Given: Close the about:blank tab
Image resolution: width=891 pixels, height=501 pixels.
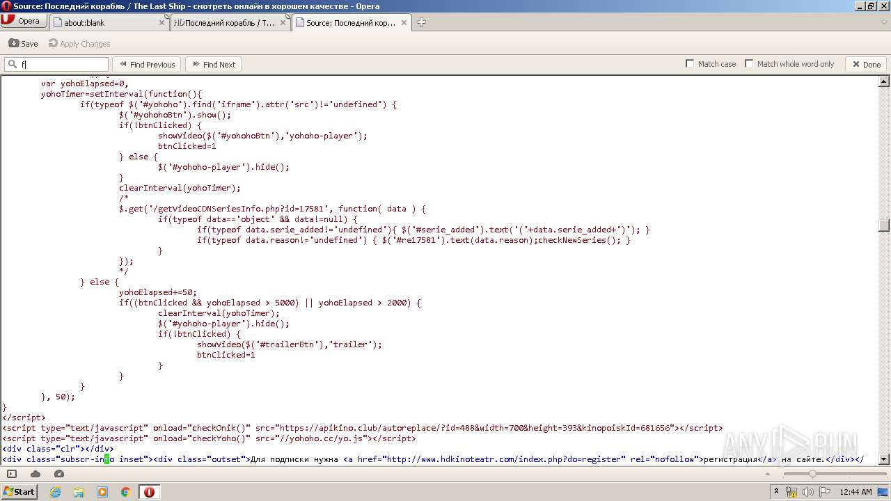Looking at the screenshot, I should pyautogui.click(x=161, y=22).
